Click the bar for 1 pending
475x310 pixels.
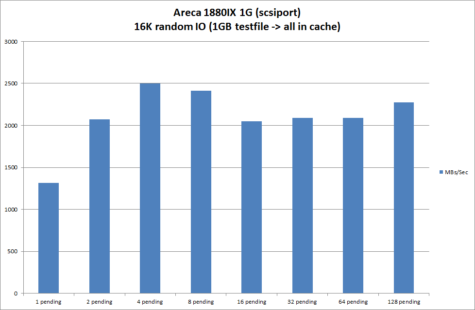[x=49, y=238]
